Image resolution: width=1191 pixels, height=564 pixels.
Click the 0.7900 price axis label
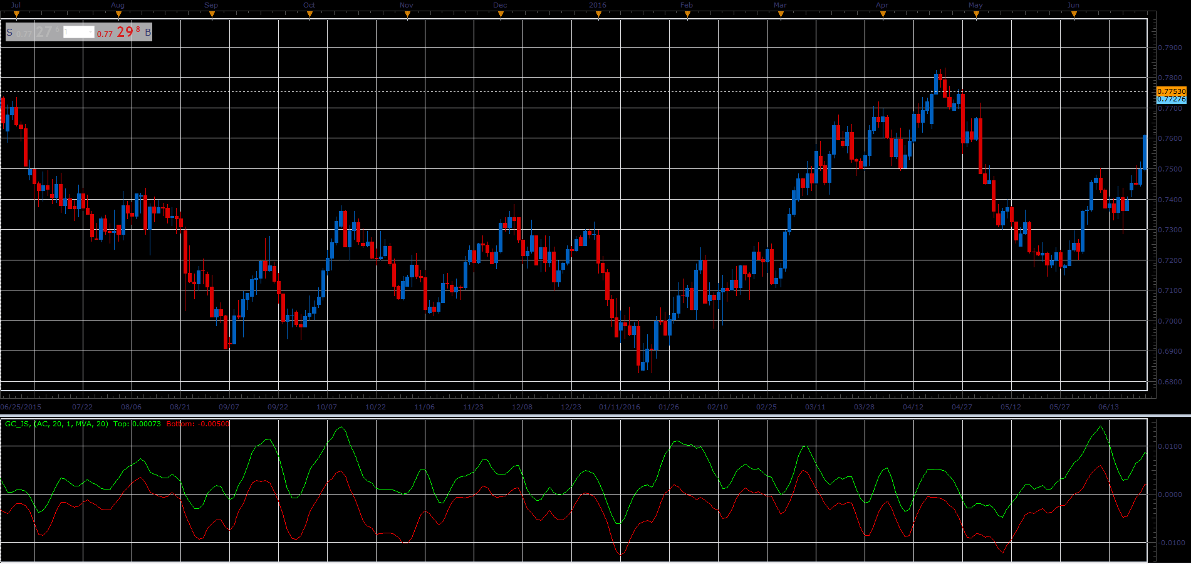(x=1170, y=48)
